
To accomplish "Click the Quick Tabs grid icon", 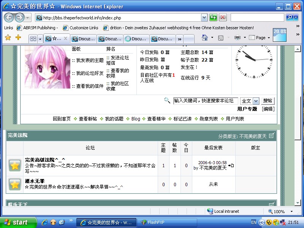I will 33,39.
